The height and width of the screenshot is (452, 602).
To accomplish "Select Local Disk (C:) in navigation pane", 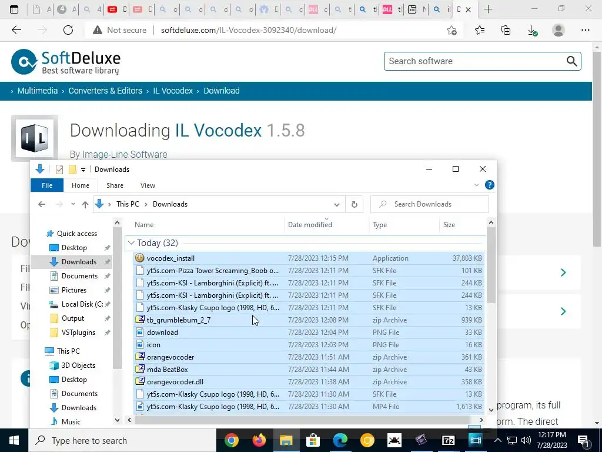I will (x=82, y=304).
